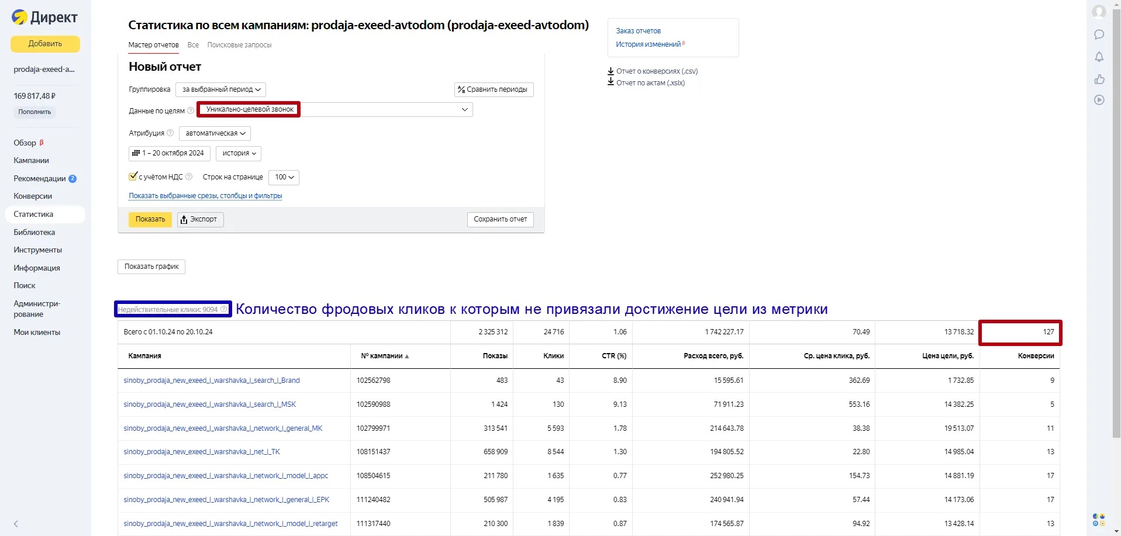Open the Строк на странице dropdown
The image size is (1121, 536).
[x=284, y=177]
